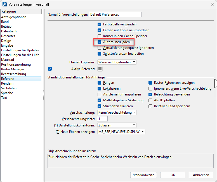Toggle Raster-Referenzen anzeigen checkbox

pyautogui.click(x=150, y=83)
